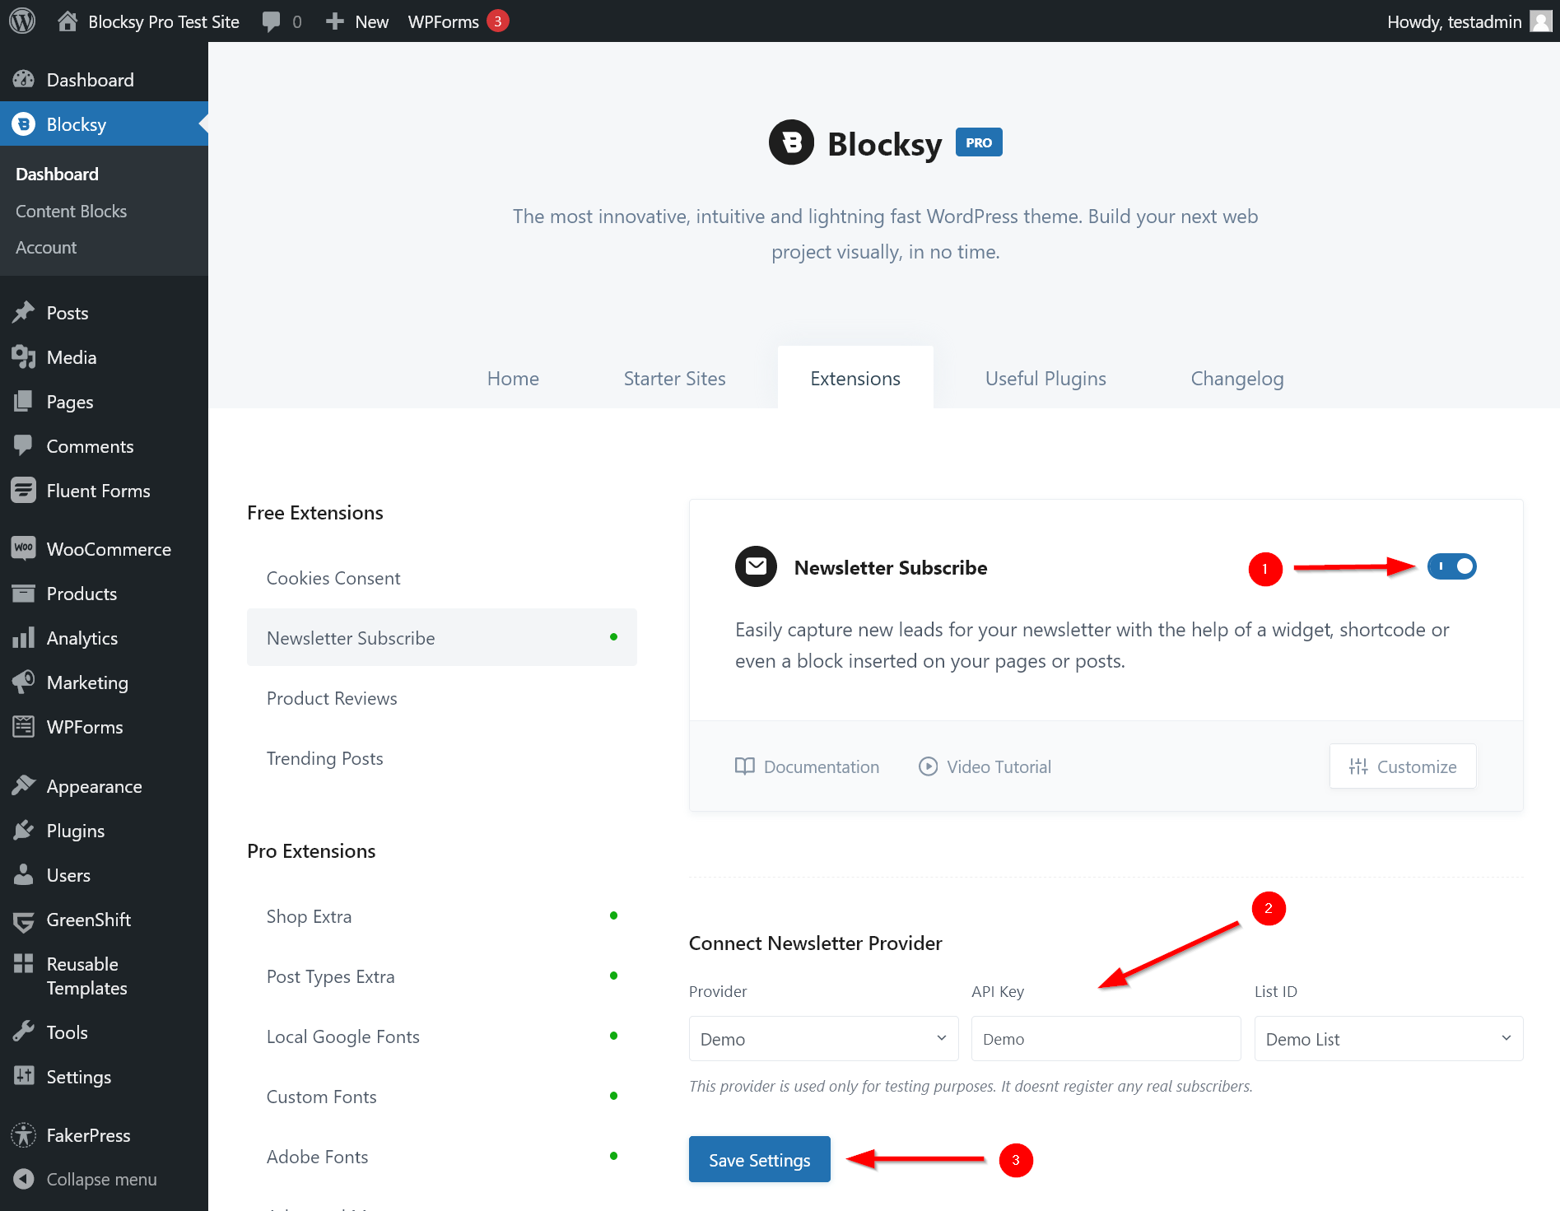Click the Fluent Forms icon
Image resolution: width=1560 pixels, height=1211 pixels.
pyautogui.click(x=24, y=491)
